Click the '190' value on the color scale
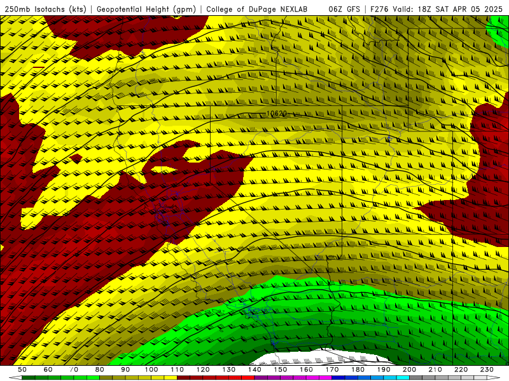Image resolution: width=509 pixels, height=381 pixels. tap(384, 370)
